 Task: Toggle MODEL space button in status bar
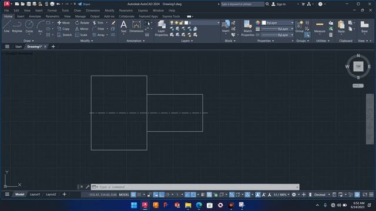(124, 195)
